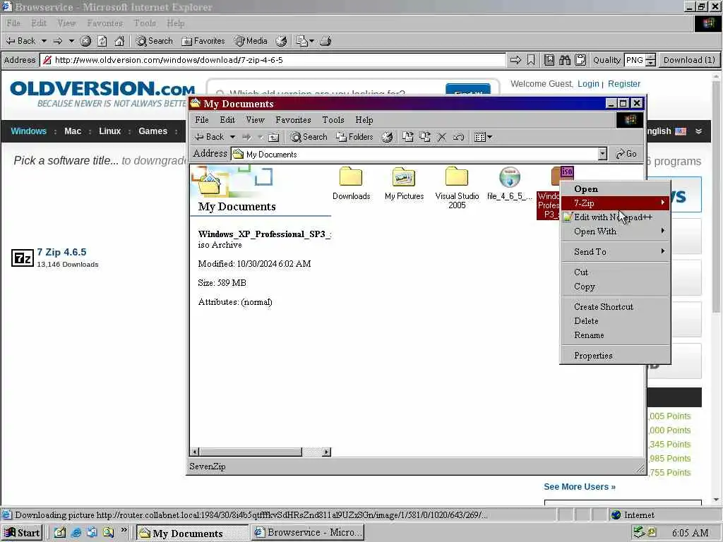Click Go button in My Documents

(x=626, y=154)
